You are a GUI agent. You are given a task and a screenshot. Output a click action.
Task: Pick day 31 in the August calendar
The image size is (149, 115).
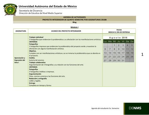click(123, 60)
